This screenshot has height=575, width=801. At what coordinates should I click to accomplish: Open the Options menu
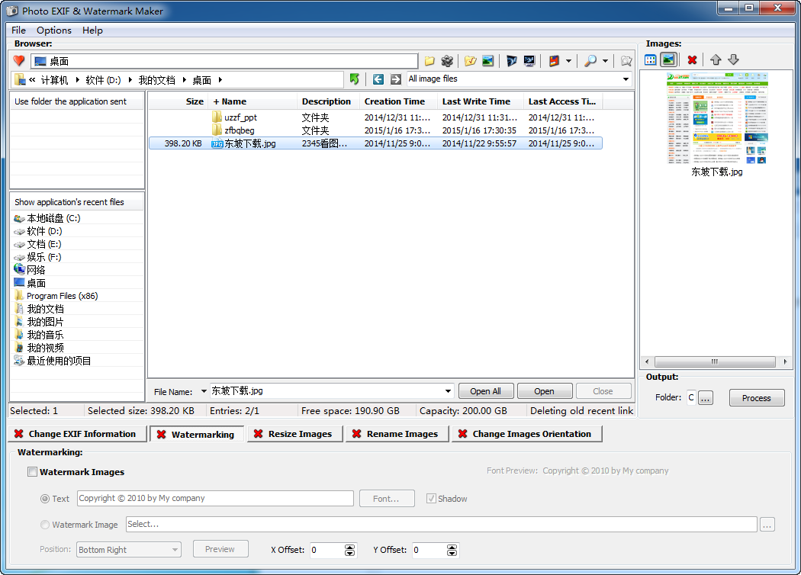[53, 31]
